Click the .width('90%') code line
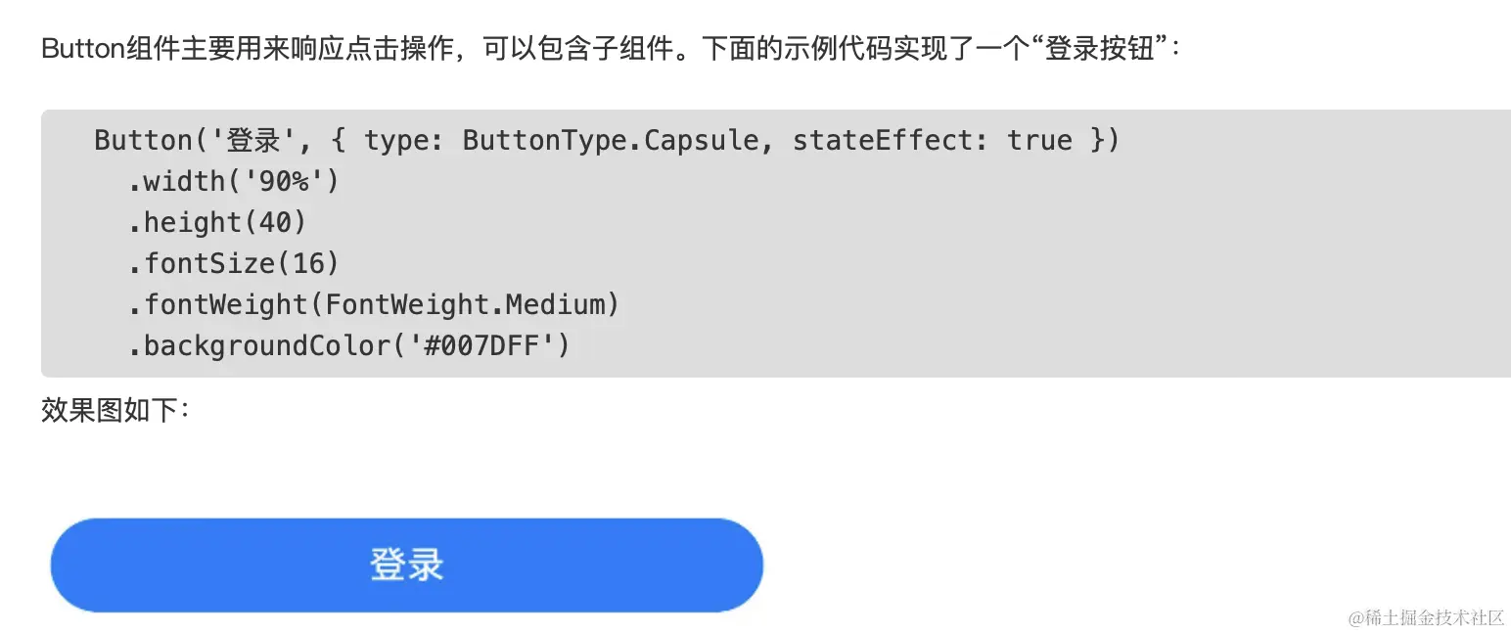Image resolution: width=1511 pixels, height=634 pixels. 234,181
